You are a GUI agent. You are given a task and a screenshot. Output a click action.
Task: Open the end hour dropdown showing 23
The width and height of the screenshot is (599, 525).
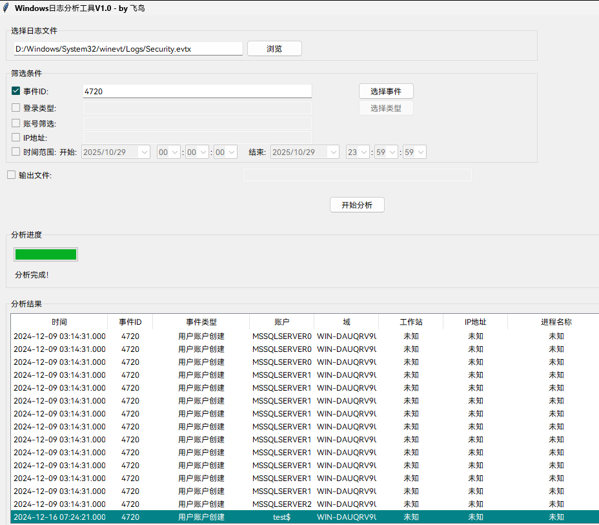[x=364, y=152]
